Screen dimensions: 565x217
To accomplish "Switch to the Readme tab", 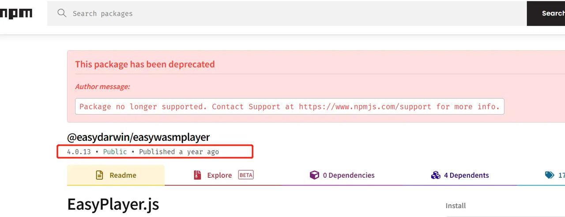I will [116, 175].
